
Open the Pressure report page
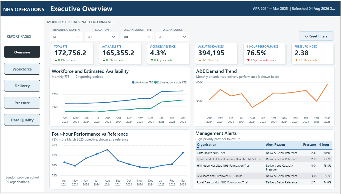tap(22, 103)
